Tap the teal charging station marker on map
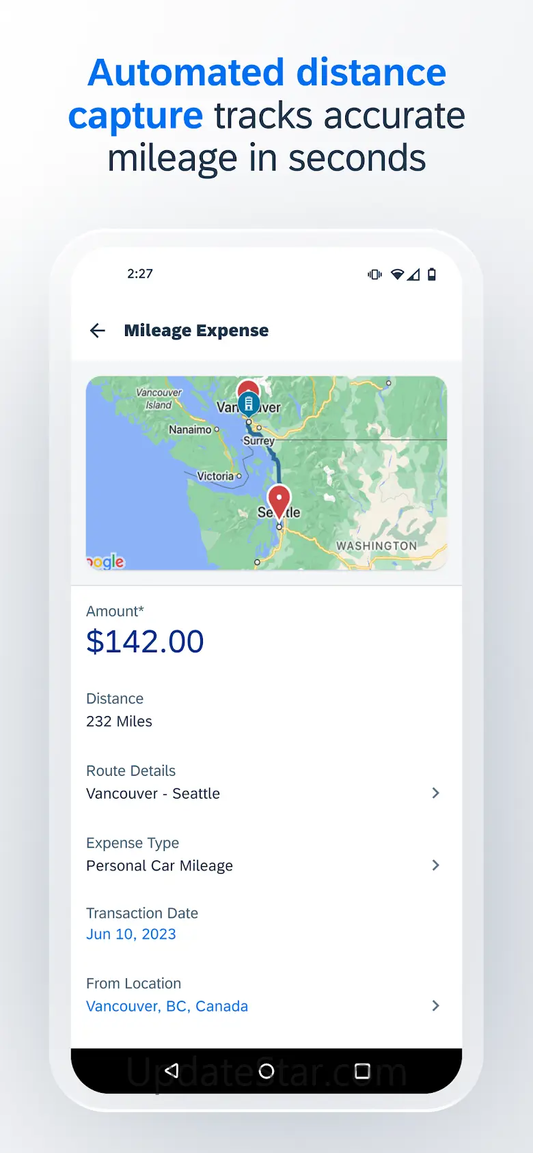Viewport: 533px width, 1153px height. click(249, 403)
